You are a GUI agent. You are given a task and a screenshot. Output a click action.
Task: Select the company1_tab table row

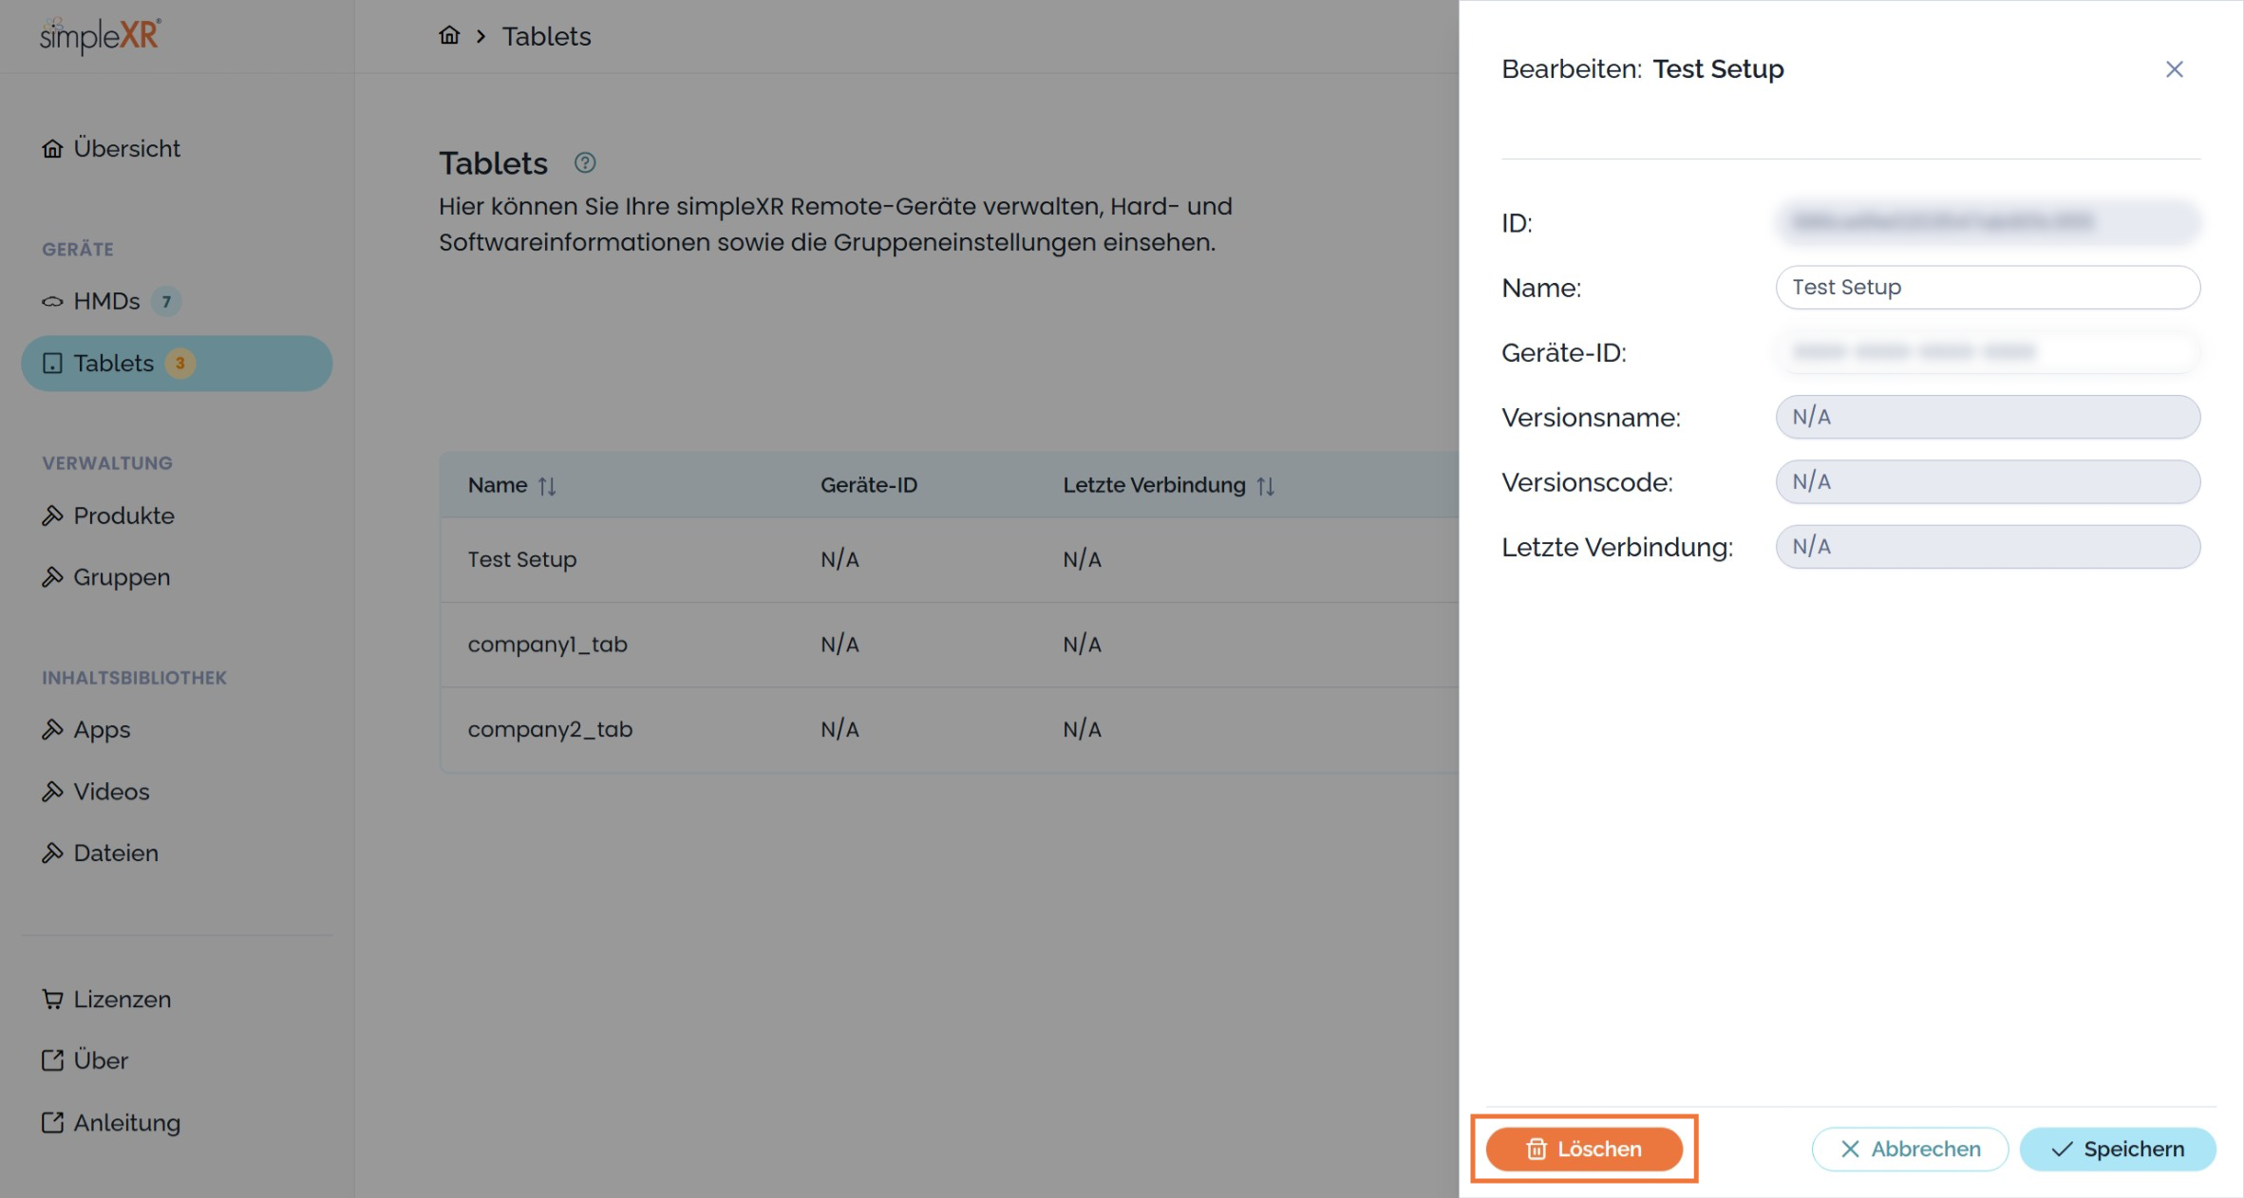point(547,645)
